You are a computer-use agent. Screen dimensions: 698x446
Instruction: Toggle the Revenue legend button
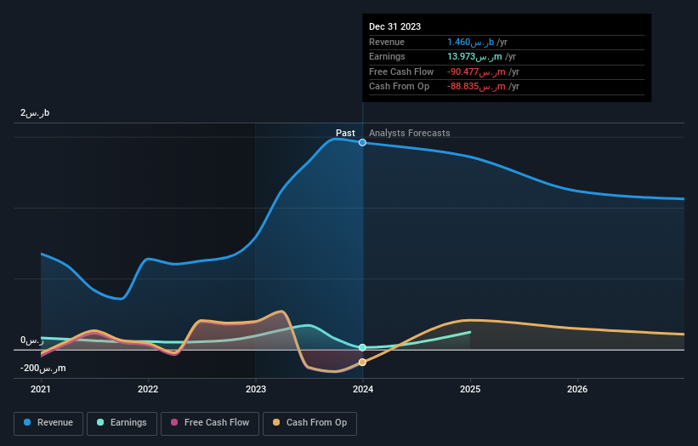[x=48, y=423]
